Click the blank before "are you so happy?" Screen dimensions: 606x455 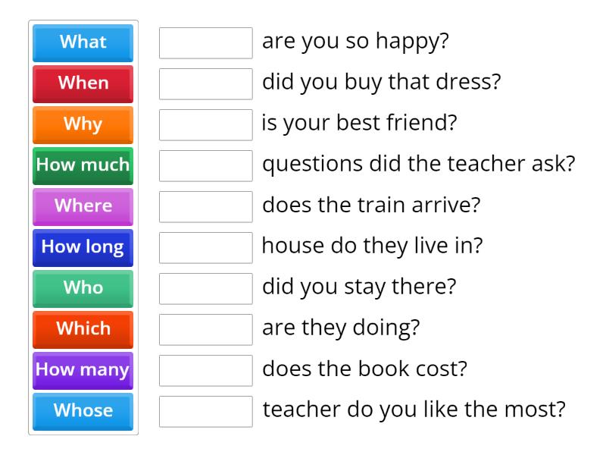click(x=205, y=42)
